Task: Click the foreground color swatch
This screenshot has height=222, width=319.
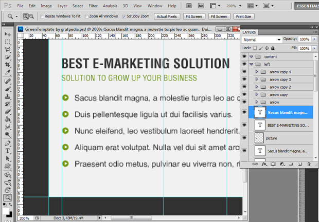Action: pyautogui.click(x=6, y=211)
